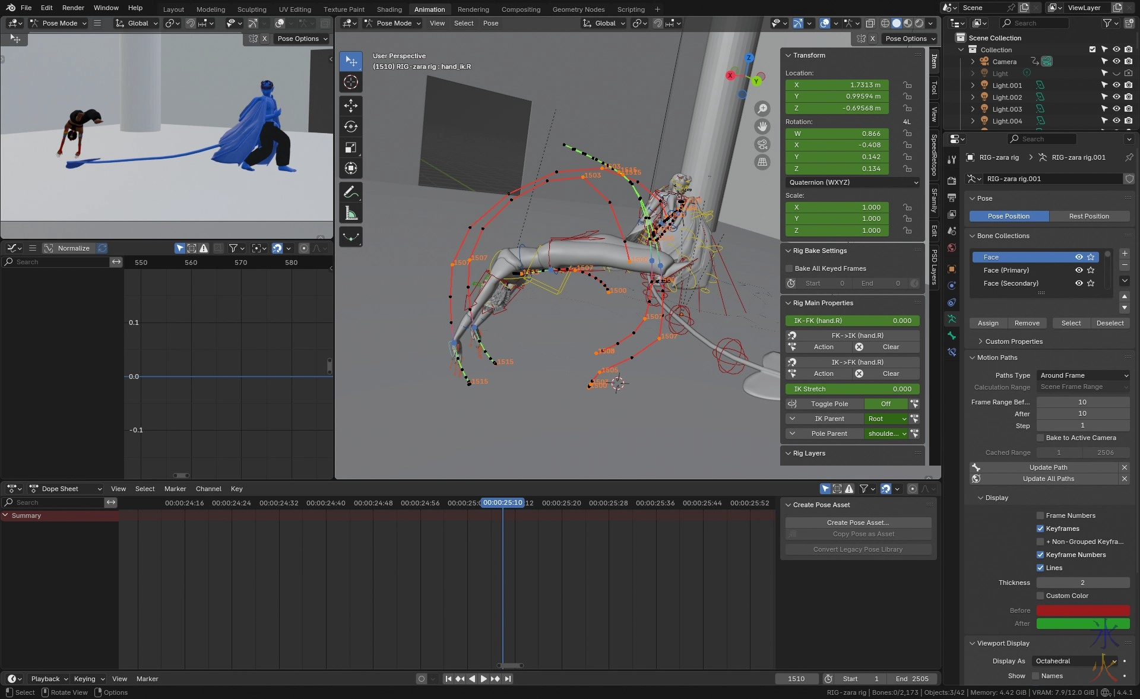Open the Bone properties tab icon
The width and height of the screenshot is (1140, 699).
[x=952, y=336]
